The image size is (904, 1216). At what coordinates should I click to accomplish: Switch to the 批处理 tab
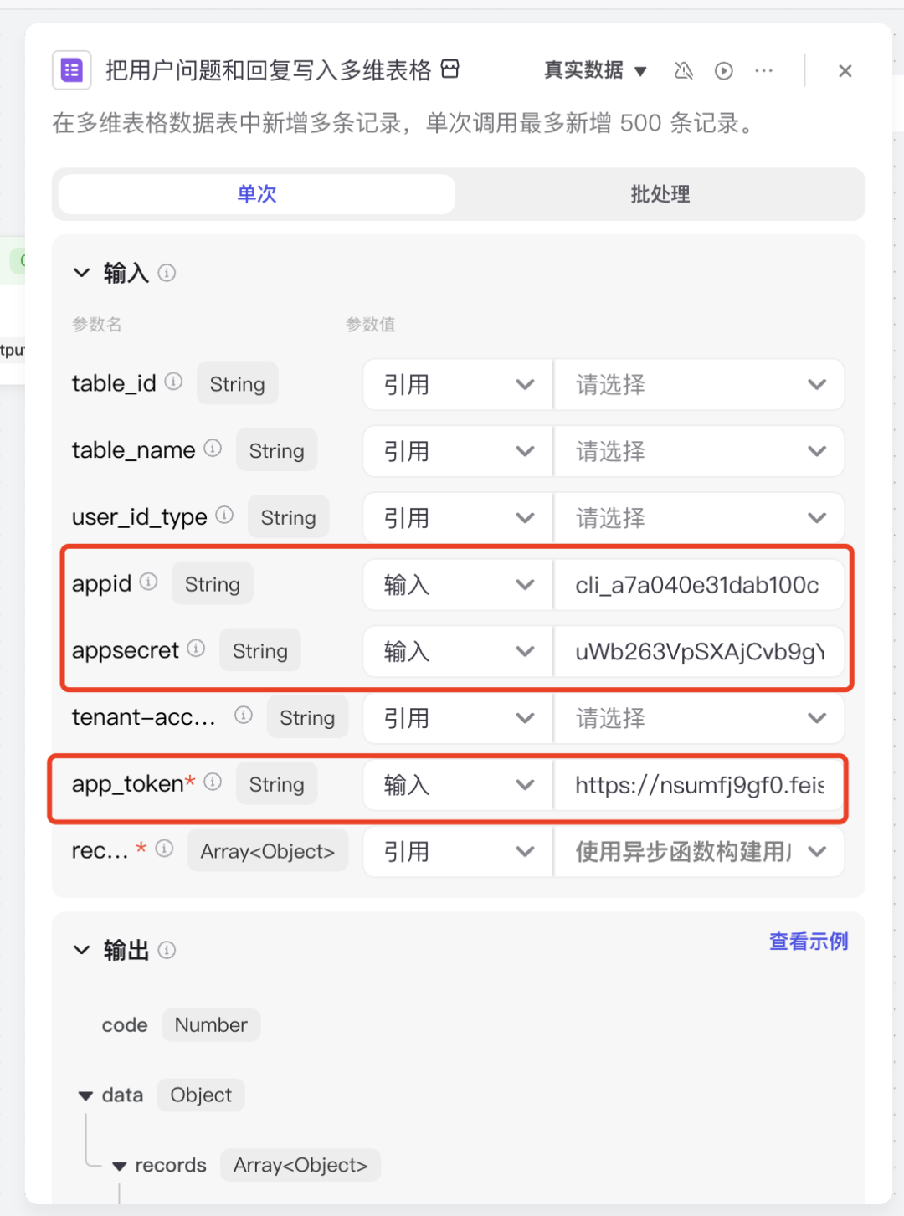coord(660,194)
